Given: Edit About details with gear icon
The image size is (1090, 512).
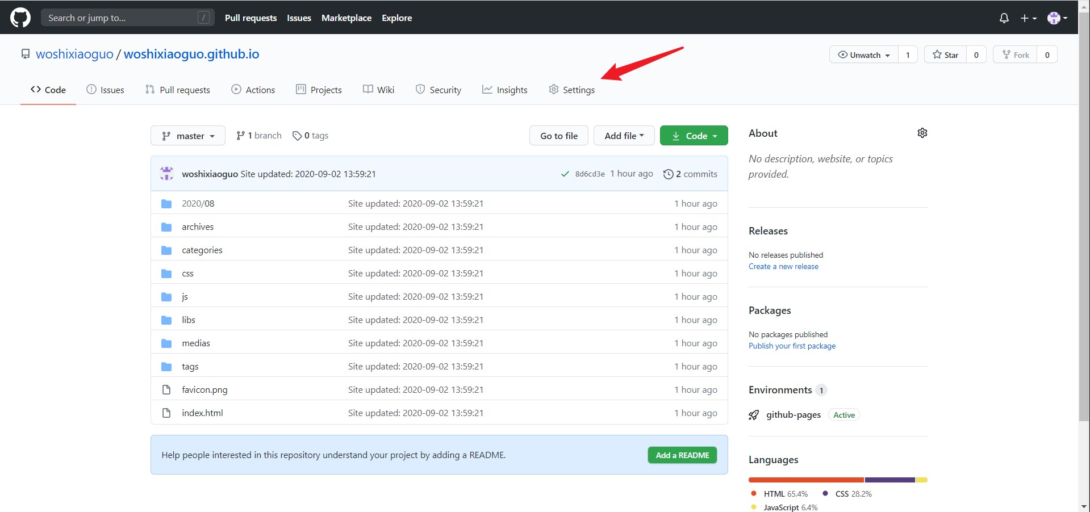Looking at the screenshot, I should (x=922, y=133).
